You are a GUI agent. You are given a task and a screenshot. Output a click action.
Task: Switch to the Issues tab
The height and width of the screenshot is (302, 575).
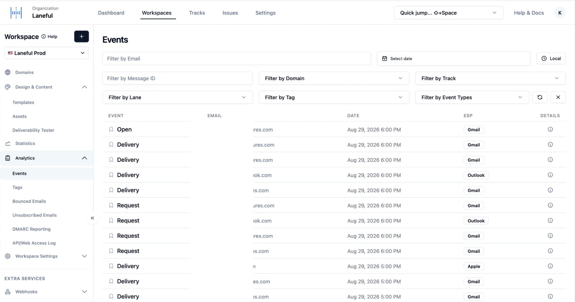[230, 13]
